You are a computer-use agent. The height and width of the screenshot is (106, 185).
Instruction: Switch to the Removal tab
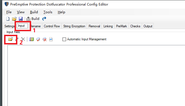point(94,26)
